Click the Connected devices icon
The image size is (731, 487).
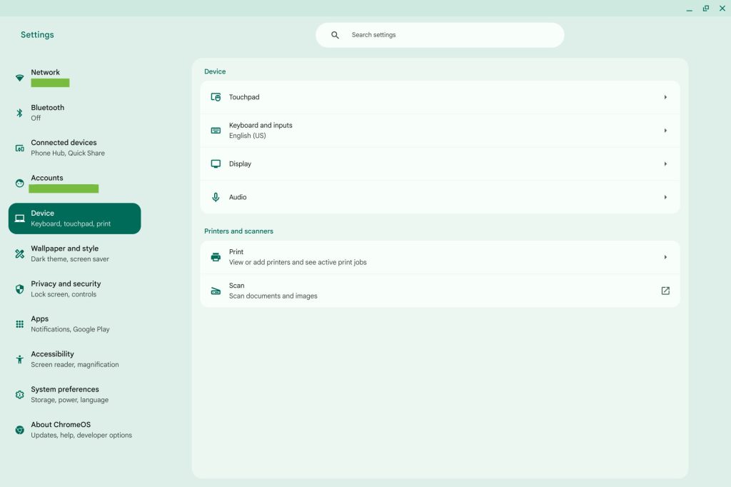pos(20,149)
